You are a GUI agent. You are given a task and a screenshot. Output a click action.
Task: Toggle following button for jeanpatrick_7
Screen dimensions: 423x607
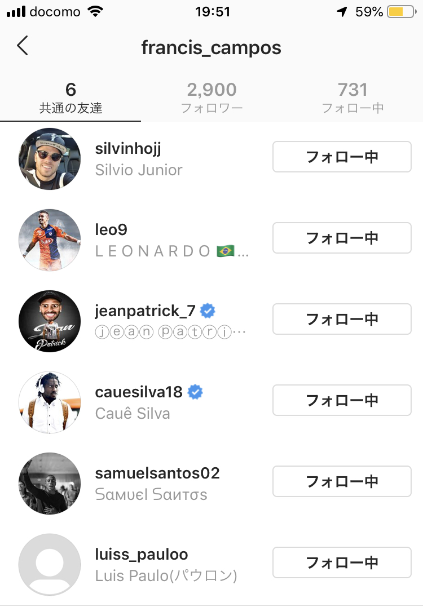click(x=342, y=319)
